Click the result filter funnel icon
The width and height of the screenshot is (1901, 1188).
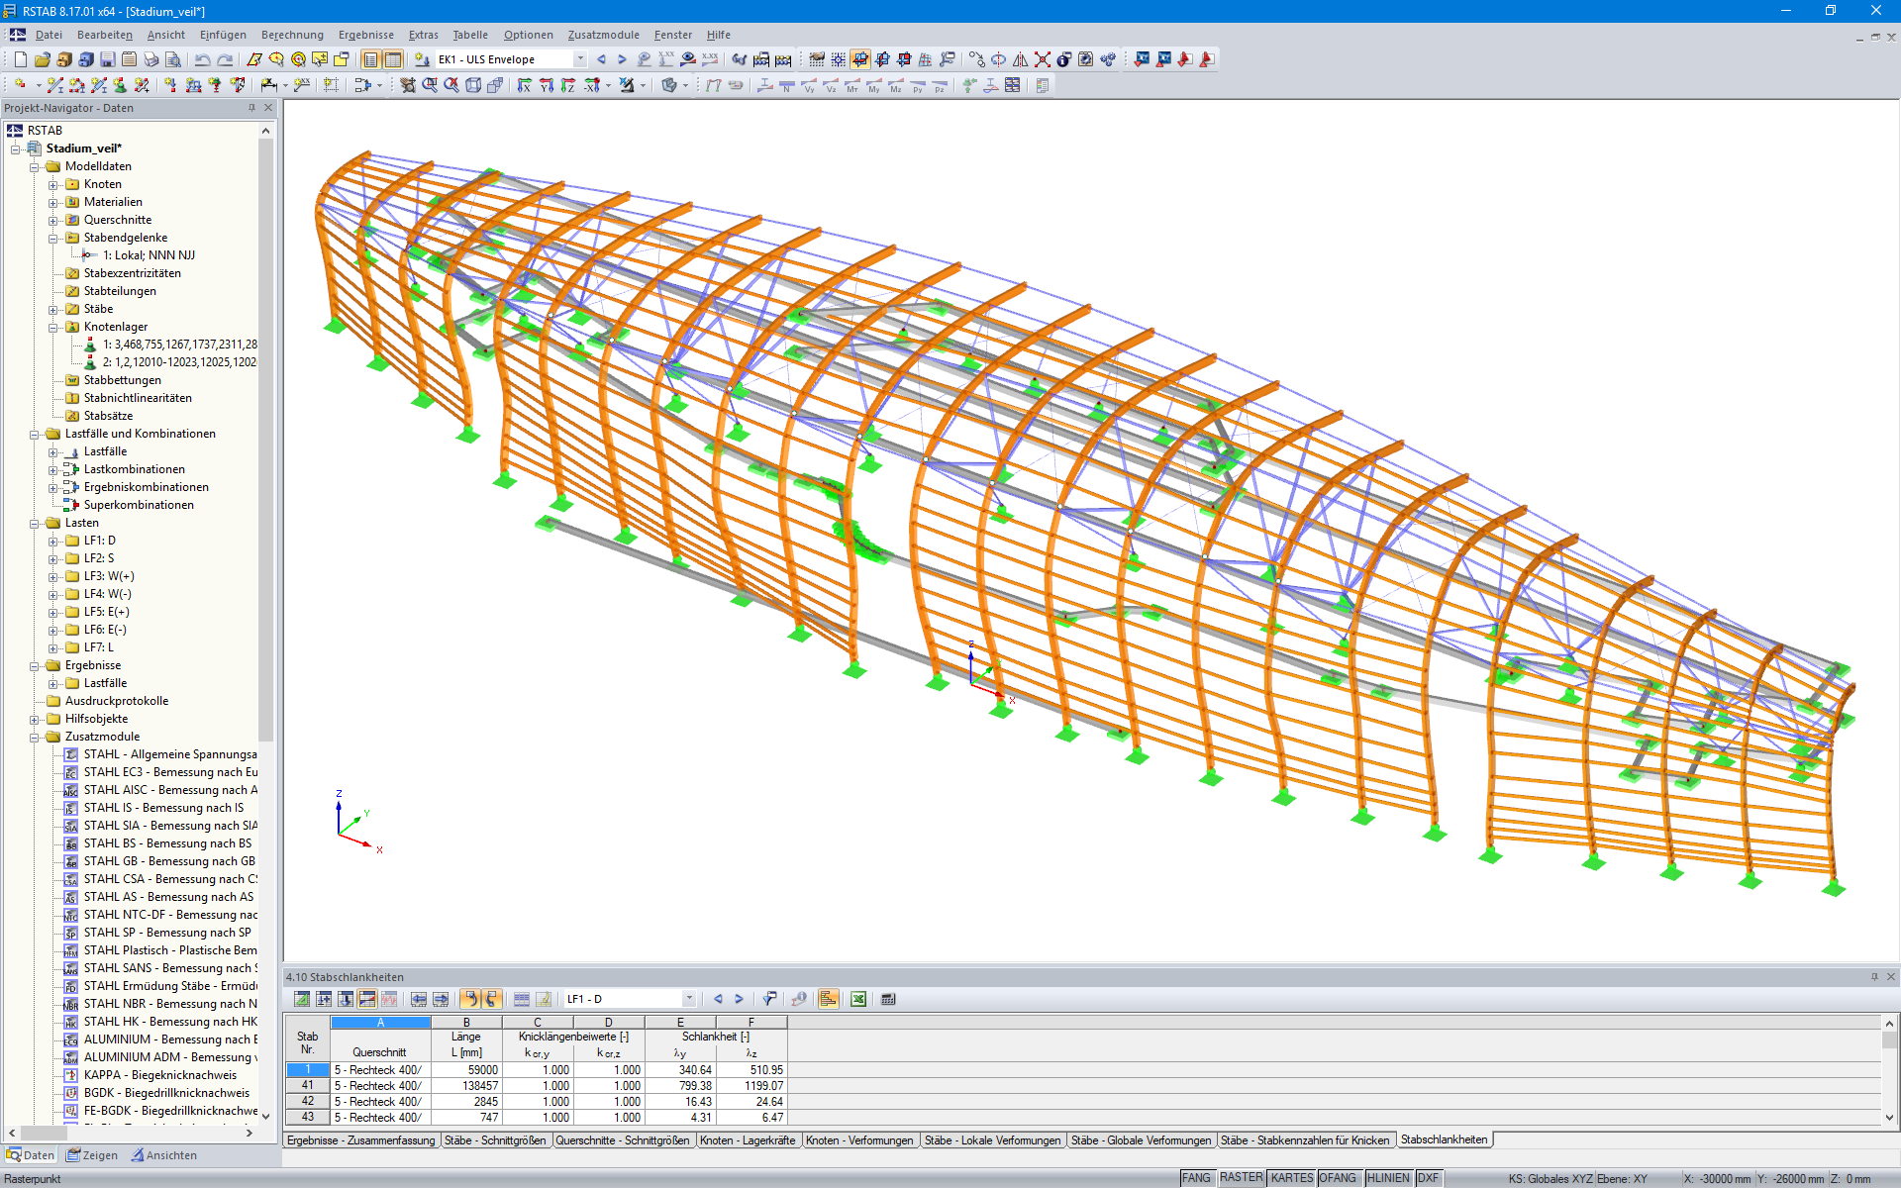pos(769,999)
